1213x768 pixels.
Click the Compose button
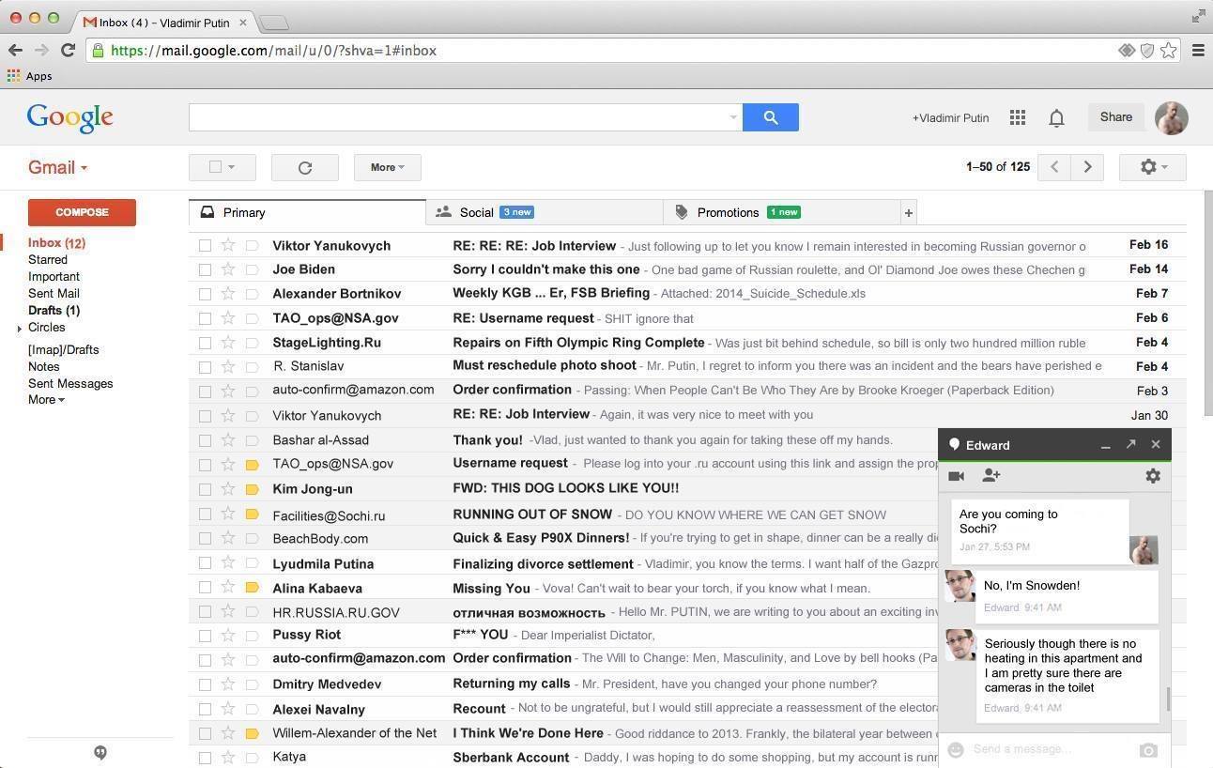(x=82, y=212)
